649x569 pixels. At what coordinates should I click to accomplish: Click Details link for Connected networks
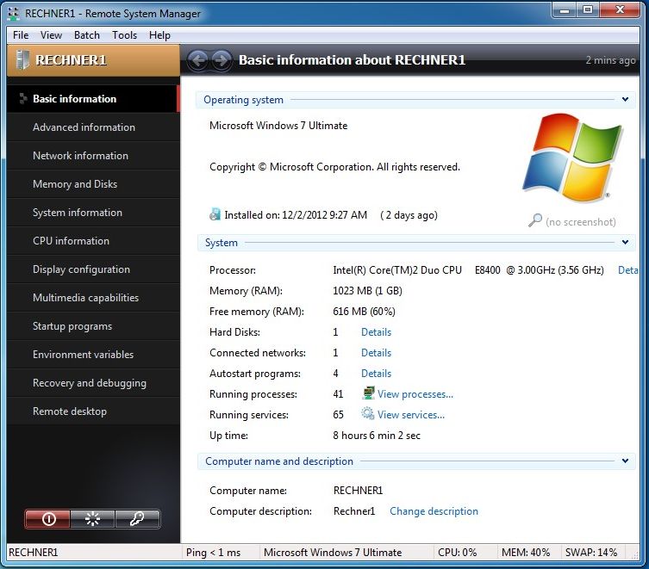376,353
